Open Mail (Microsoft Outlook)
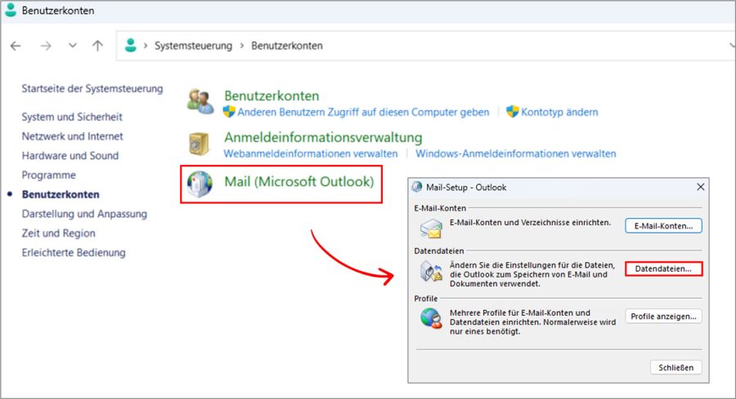This screenshot has height=399, width=736. [299, 182]
